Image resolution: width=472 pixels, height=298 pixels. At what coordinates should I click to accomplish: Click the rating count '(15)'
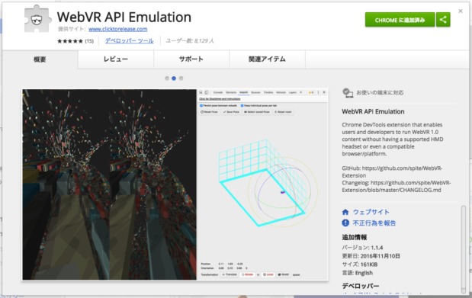click(89, 41)
